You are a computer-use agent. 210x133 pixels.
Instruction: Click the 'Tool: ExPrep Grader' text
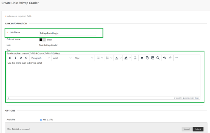point(48,45)
